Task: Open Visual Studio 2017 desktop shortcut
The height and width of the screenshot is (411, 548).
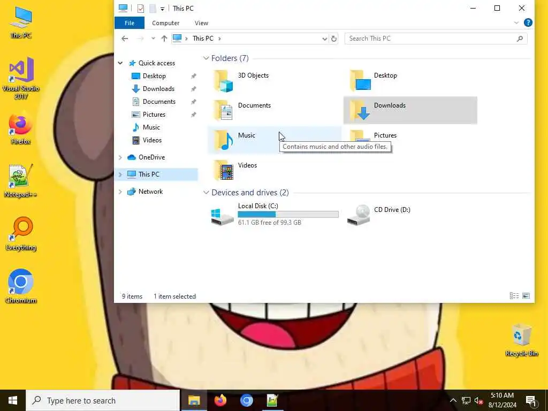Action: [x=21, y=78]
